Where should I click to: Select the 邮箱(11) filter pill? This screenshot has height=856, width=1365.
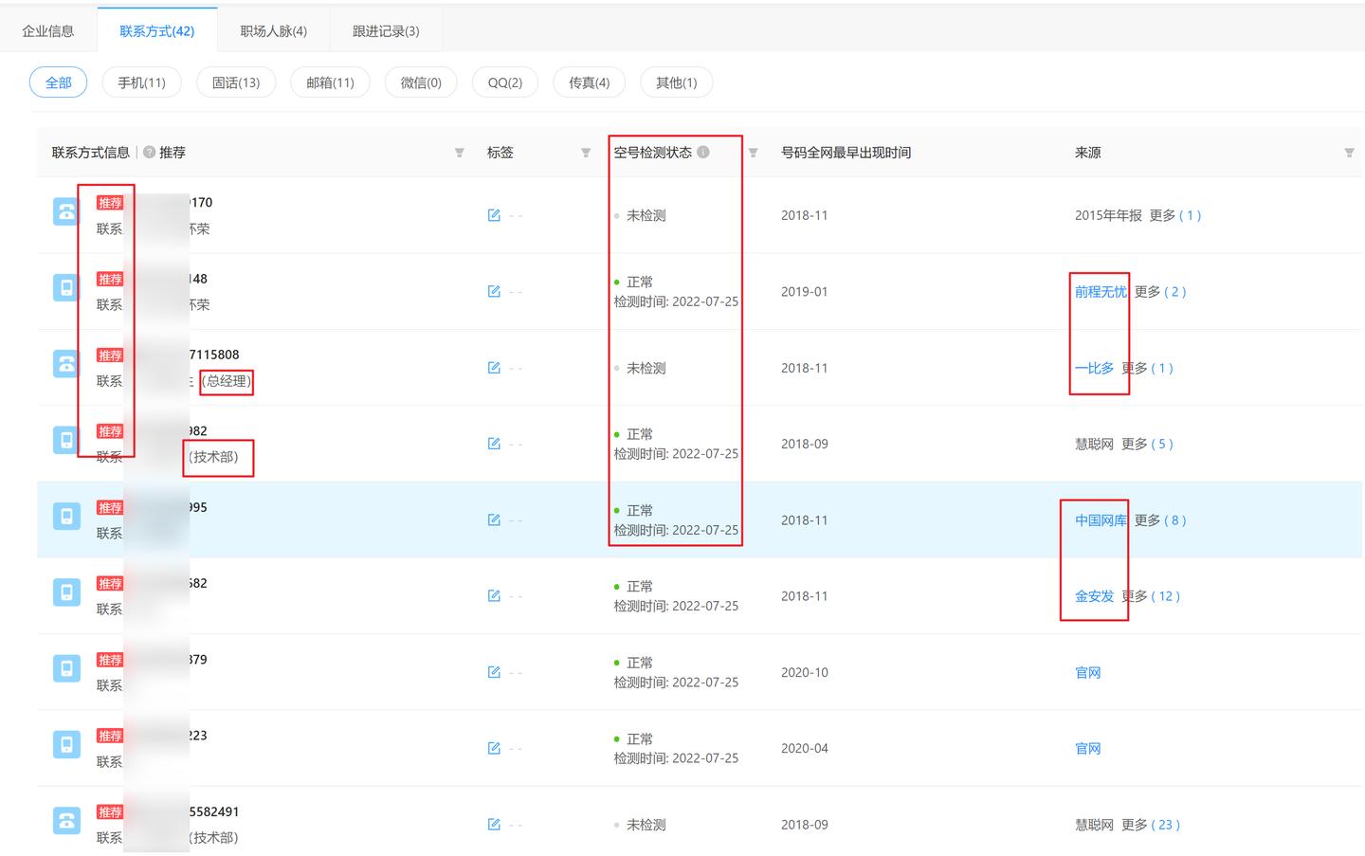pyautogui.click(x=330, y=82)
